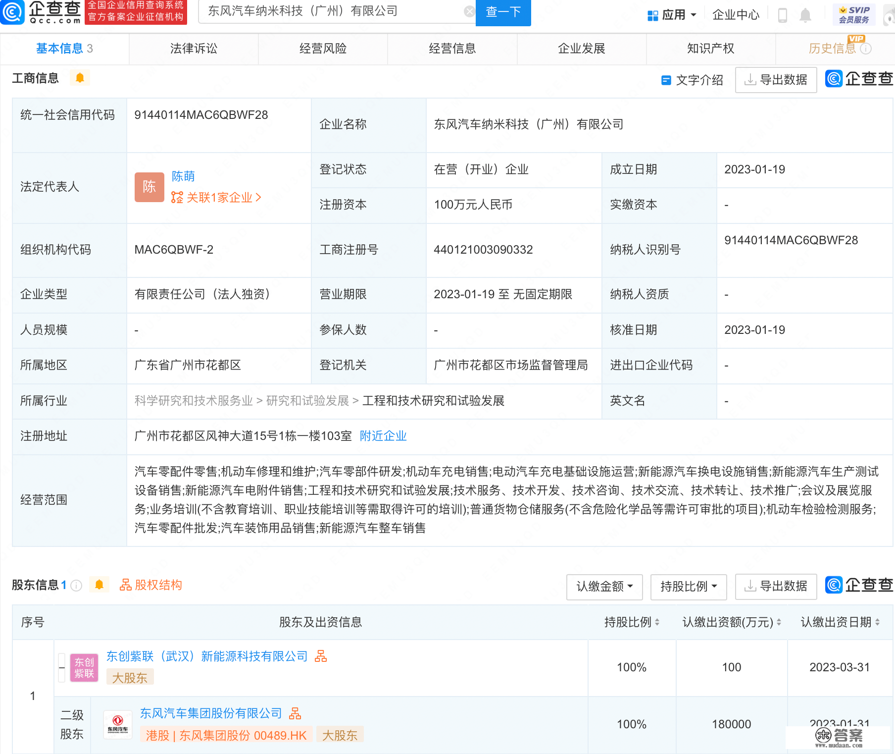
Task: Click 文字介绍 link in 工商信息
Action: 693,80
